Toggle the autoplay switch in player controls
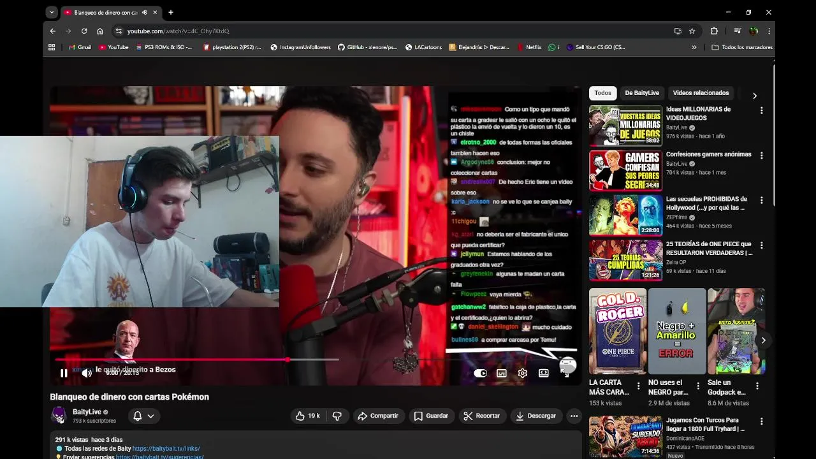 (480, 373)
